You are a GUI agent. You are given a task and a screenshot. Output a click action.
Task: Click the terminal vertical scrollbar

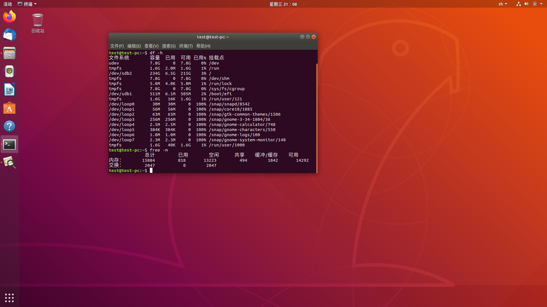click(x=317, y=118)
